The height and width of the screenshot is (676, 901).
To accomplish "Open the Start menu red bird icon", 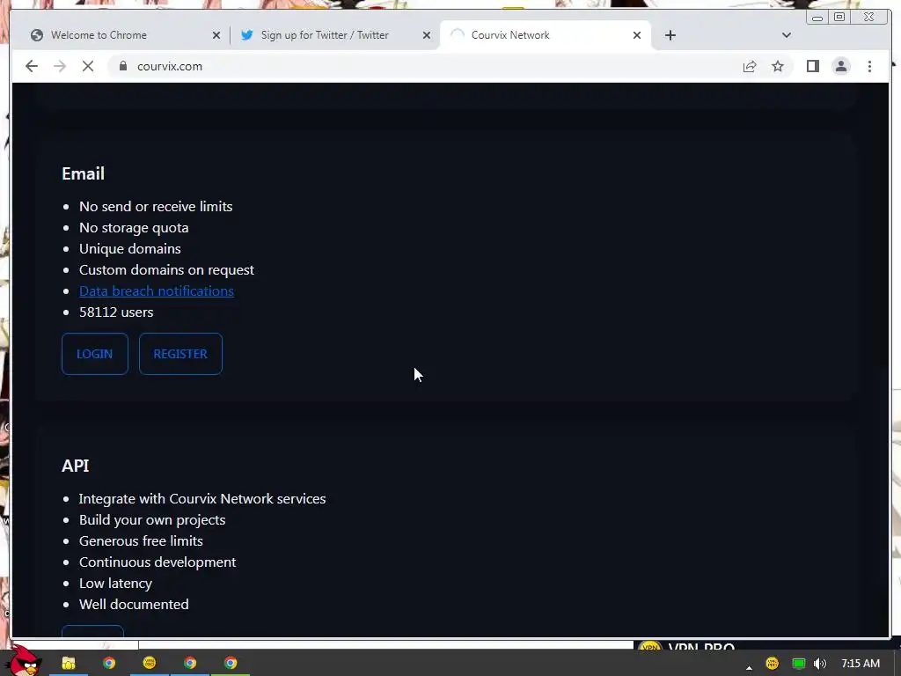I will click(x=26, y=661).
